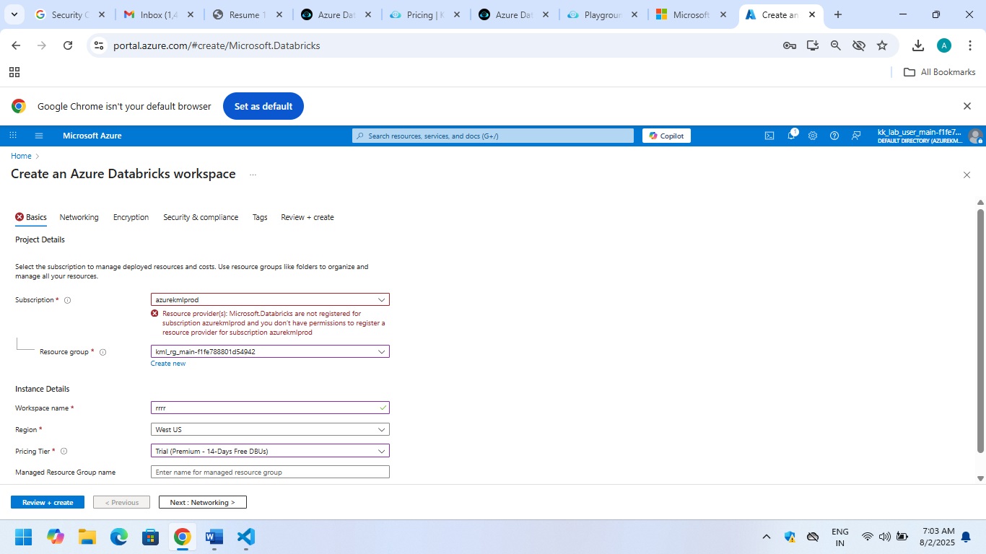Open File Explorer from taskbar

click(x=87, y=537)
